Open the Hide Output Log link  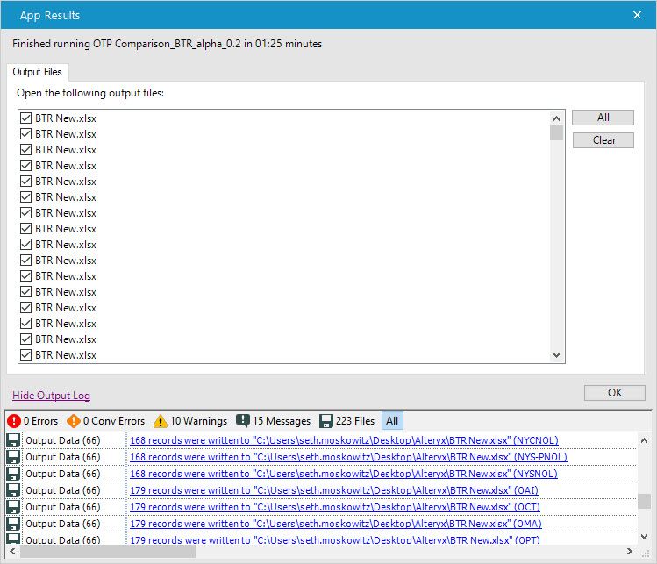click(51, 395)
